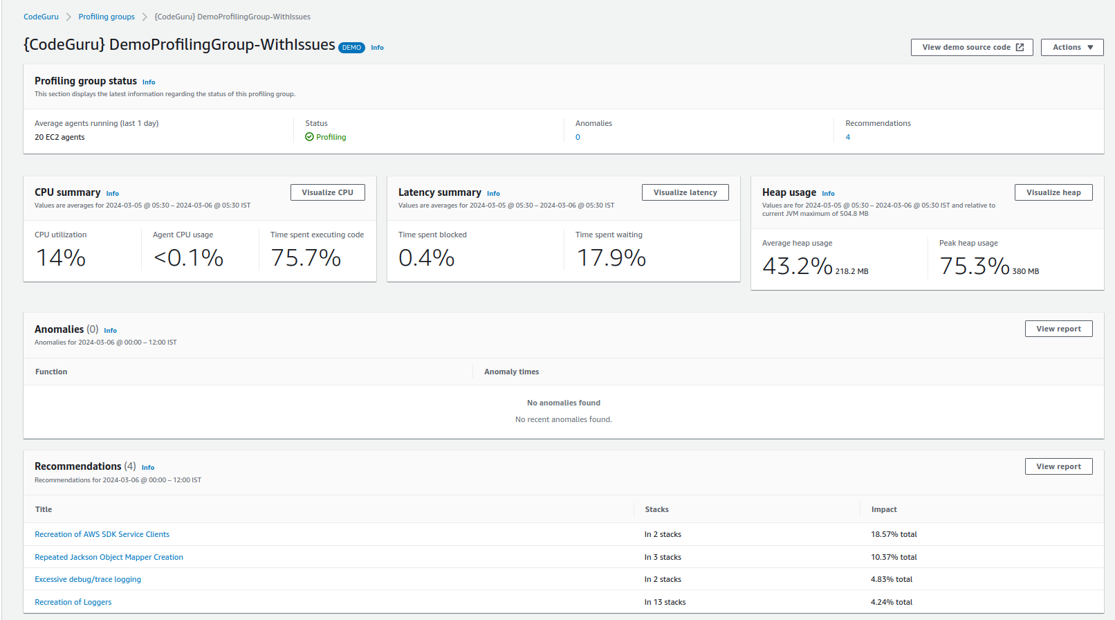Click View demo source code button
Viewport: 1115px width, 620px height.
pyautogui.click(x=972, y=47)
